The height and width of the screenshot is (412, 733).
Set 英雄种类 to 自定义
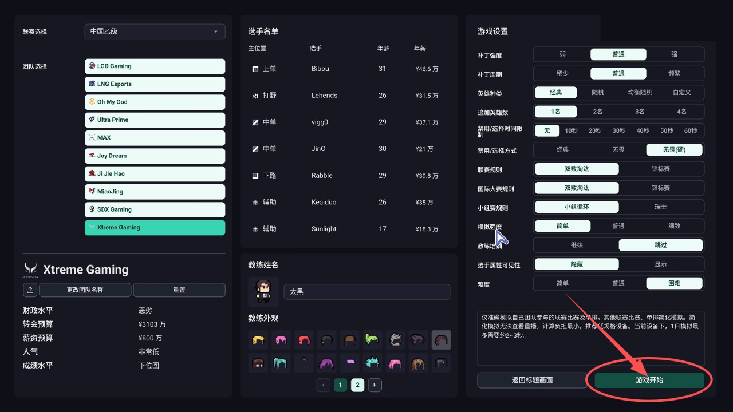[x=681, y=93]
